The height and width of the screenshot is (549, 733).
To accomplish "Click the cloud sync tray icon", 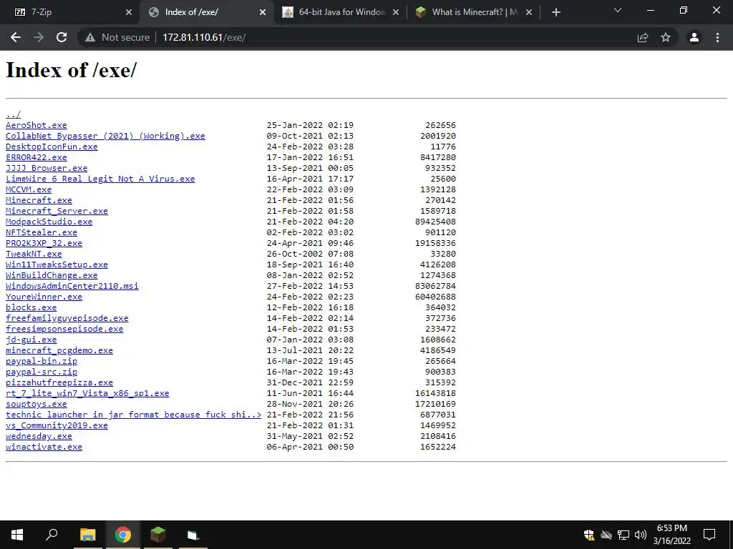I will click(606, 535).
